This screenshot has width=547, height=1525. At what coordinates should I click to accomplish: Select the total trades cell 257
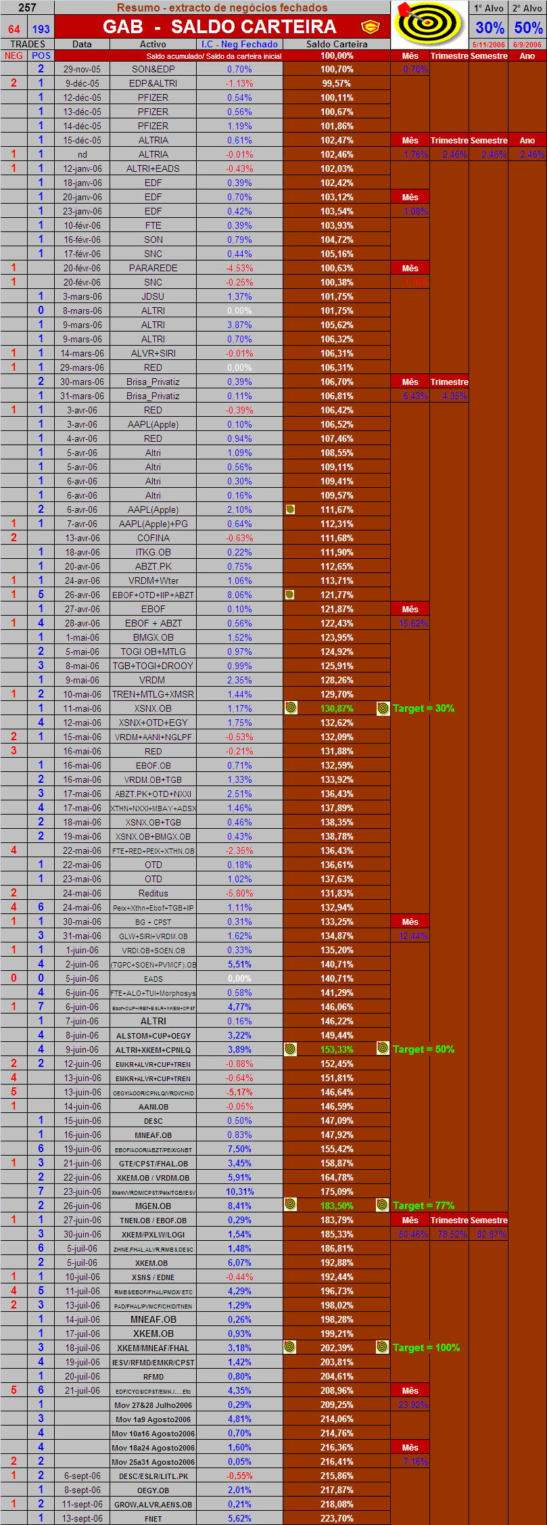(x=27, y=7)
